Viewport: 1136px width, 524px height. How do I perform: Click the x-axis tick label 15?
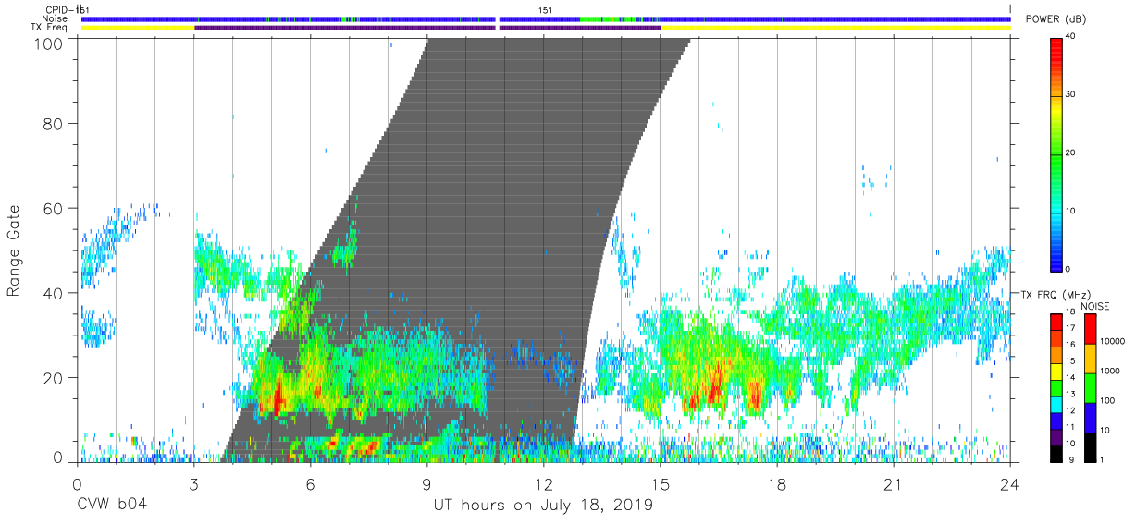tap(660, 484)
